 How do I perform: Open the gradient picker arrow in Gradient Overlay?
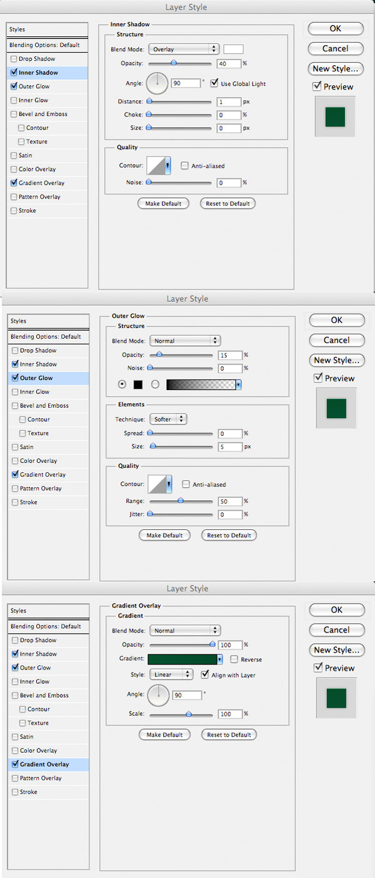click(x=220, y=659)
